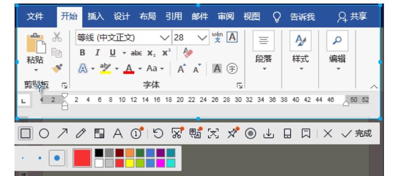Click the paste clipboard icon
This screenshot has width=395, height=176.
tap(36, 43)
